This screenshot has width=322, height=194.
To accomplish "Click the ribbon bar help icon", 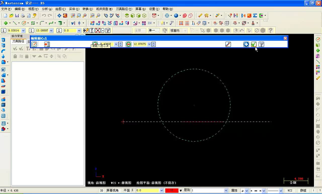I will pos(261,44).
